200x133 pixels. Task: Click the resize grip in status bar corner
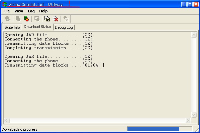tap(197, 130)
